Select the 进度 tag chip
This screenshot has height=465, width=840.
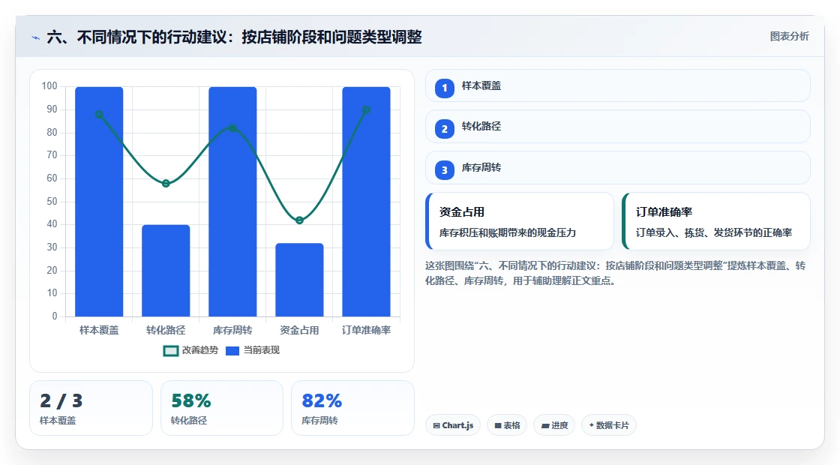[554, 425]
